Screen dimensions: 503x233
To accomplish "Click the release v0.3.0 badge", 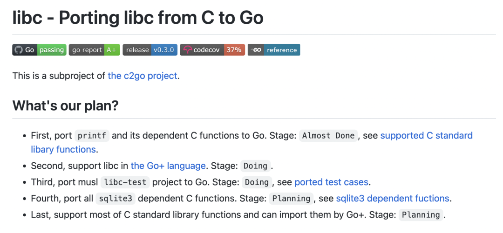I will (150, 50).
